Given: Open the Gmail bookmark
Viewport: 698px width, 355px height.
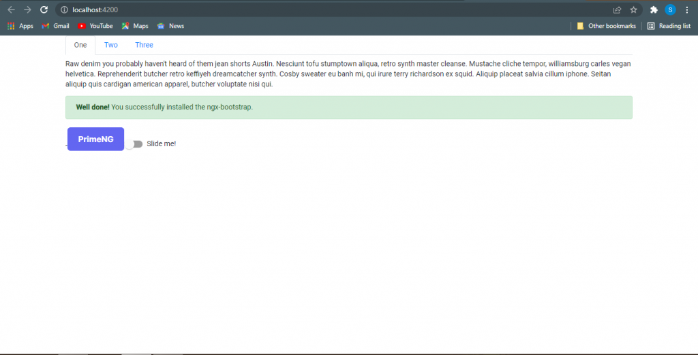Looking at the screenshot, I should (x=55, y=26).
